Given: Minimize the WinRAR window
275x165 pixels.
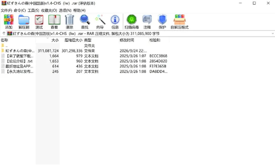Looking at the screenshot, I should tap(240, 3).
